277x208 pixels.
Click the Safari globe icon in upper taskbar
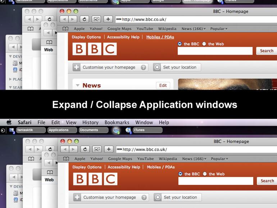pos(116,1)
